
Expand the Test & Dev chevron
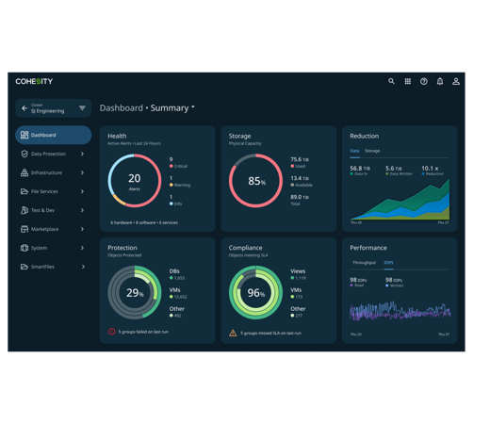82,210
